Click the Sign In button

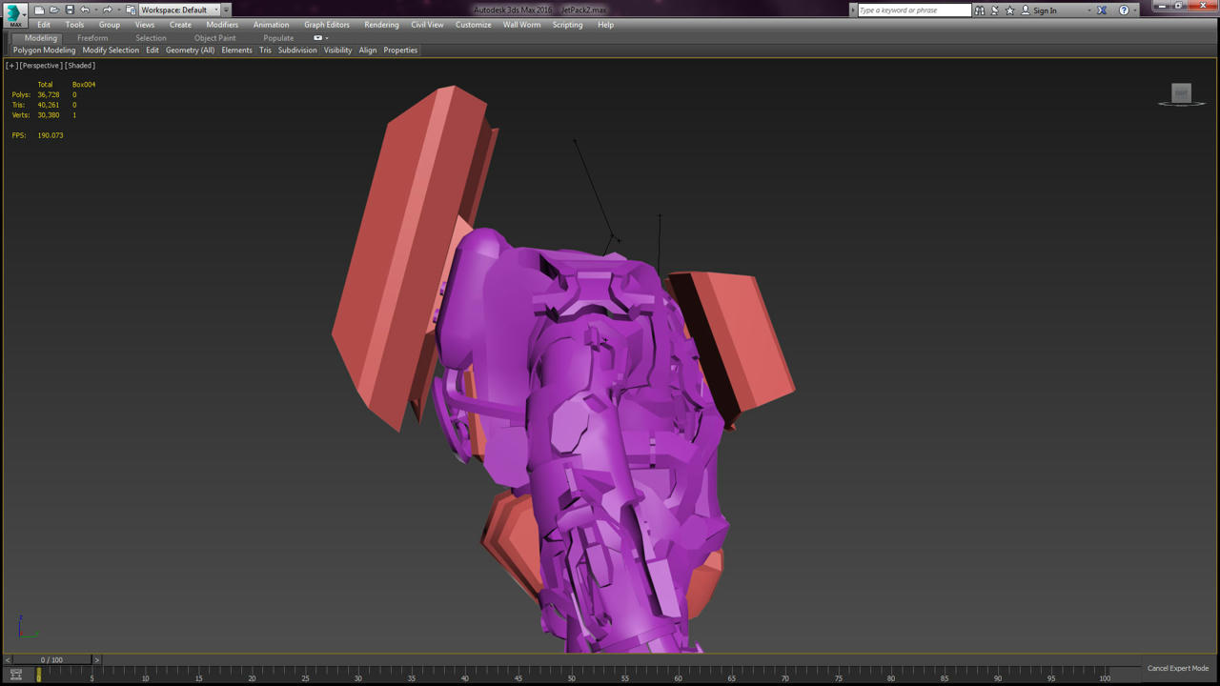tap(1039, 10)
